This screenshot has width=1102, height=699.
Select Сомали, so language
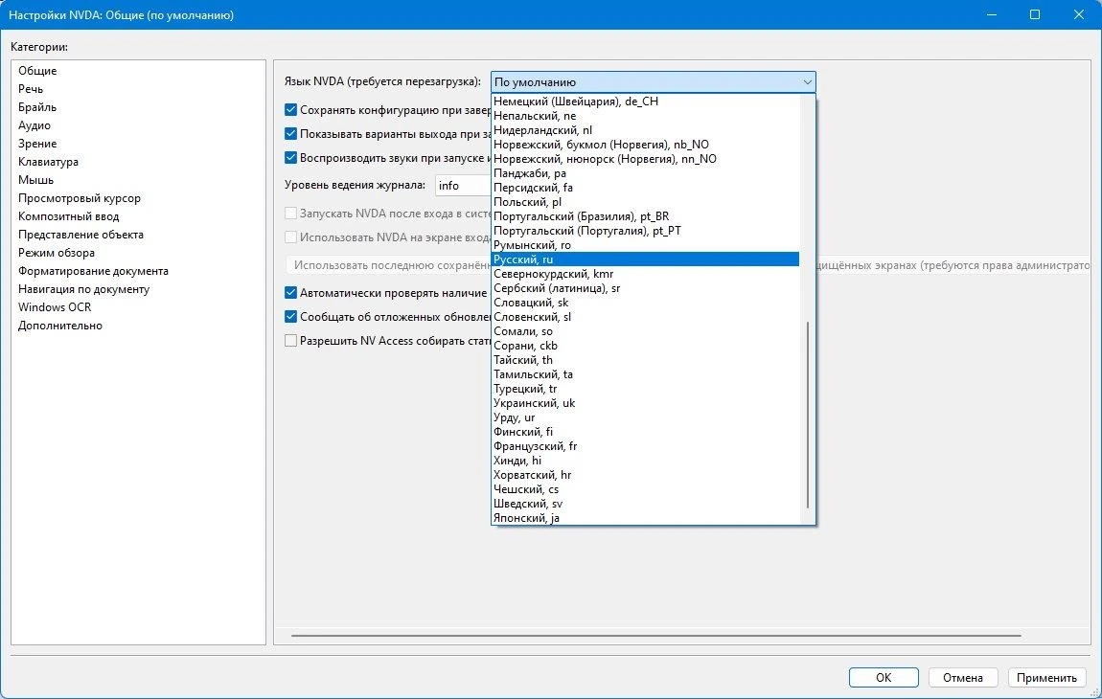click(645, 331)
